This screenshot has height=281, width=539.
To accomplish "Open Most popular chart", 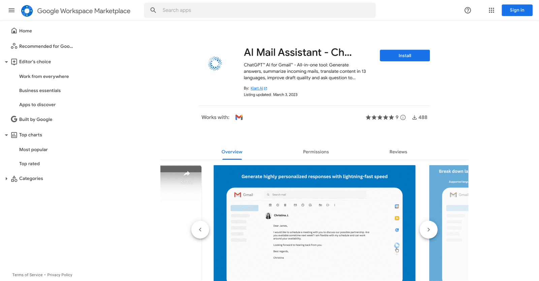I will pyautogui.click(x=33, y=150).
